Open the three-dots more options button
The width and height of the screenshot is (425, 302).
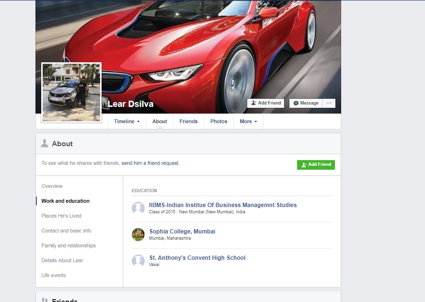329,103
